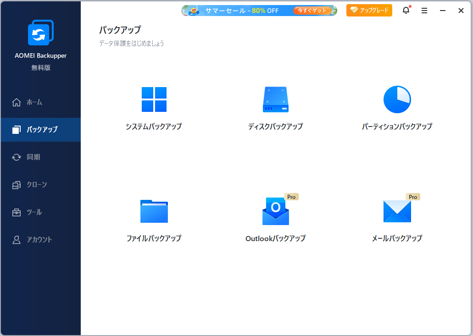Screen dimensions: 473x336
Task: Click the クローン disk clone icon
Action: tap(17, 185)
